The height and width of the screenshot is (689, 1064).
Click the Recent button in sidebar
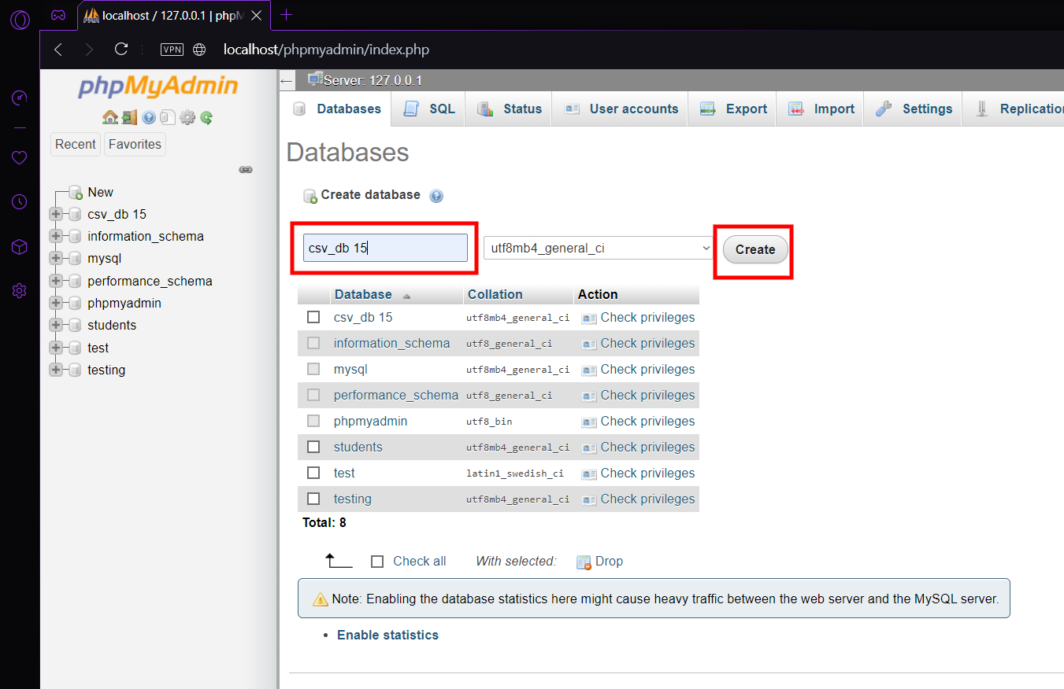76,144
